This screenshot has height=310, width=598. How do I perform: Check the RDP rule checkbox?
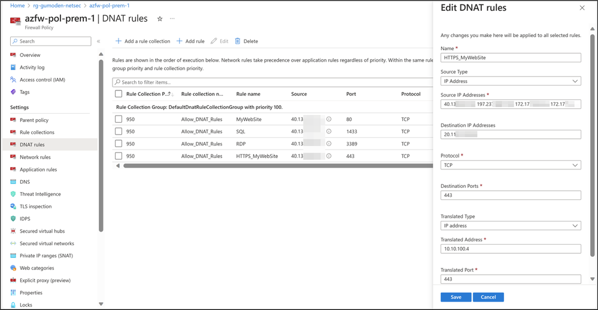tap(119, 144)
